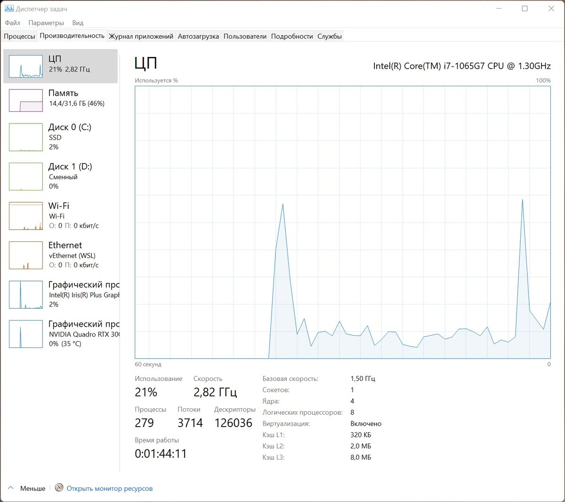Click the SSD label under Диск 0
The width and height of the screenshot is (565, 502).
55,138
